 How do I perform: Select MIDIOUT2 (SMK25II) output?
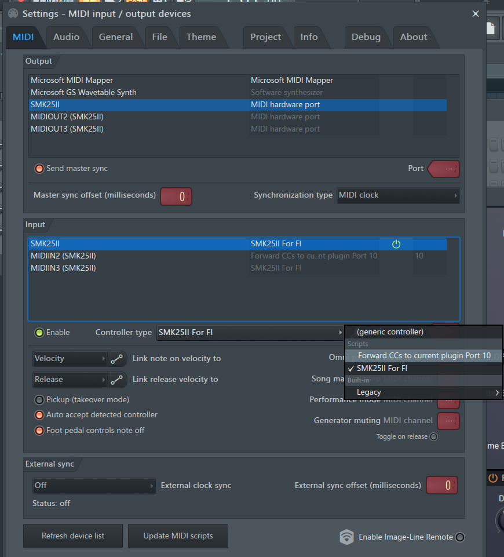(238, 117)
